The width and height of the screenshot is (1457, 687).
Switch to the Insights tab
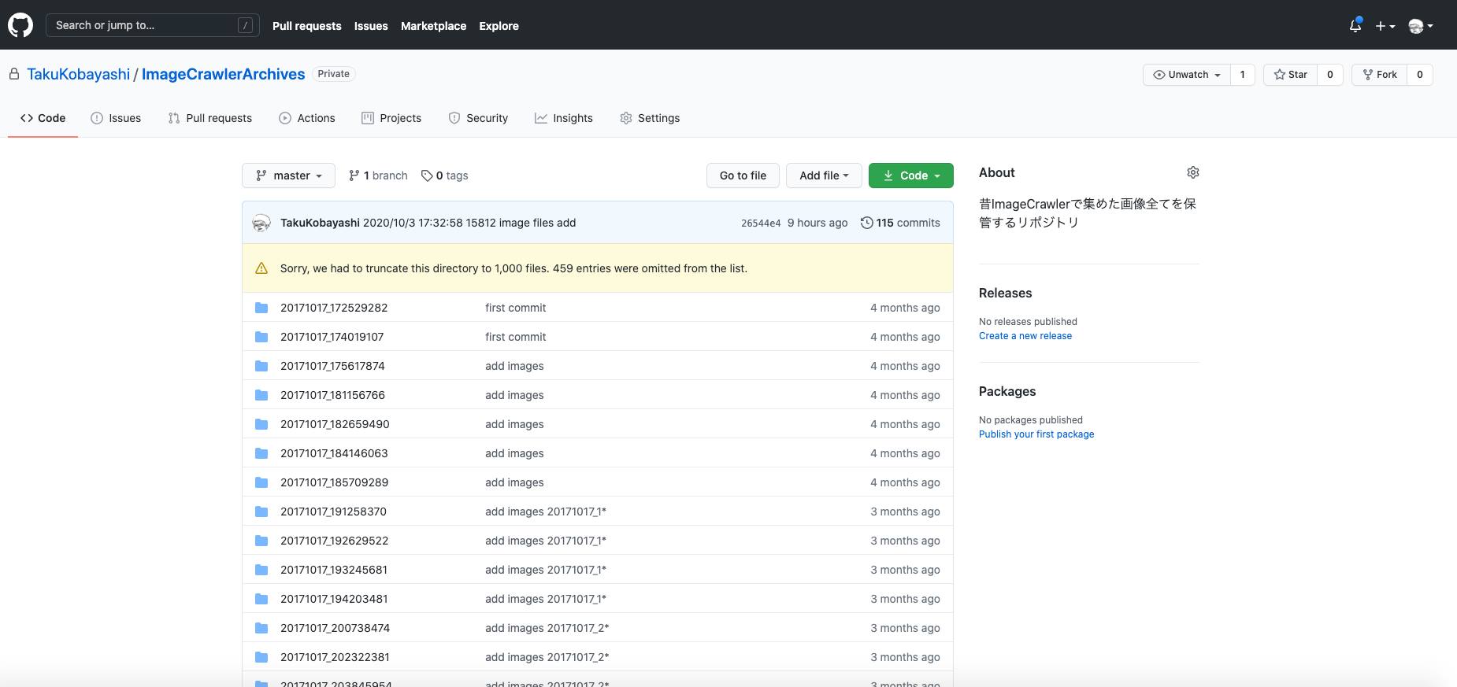click(564, 118)
